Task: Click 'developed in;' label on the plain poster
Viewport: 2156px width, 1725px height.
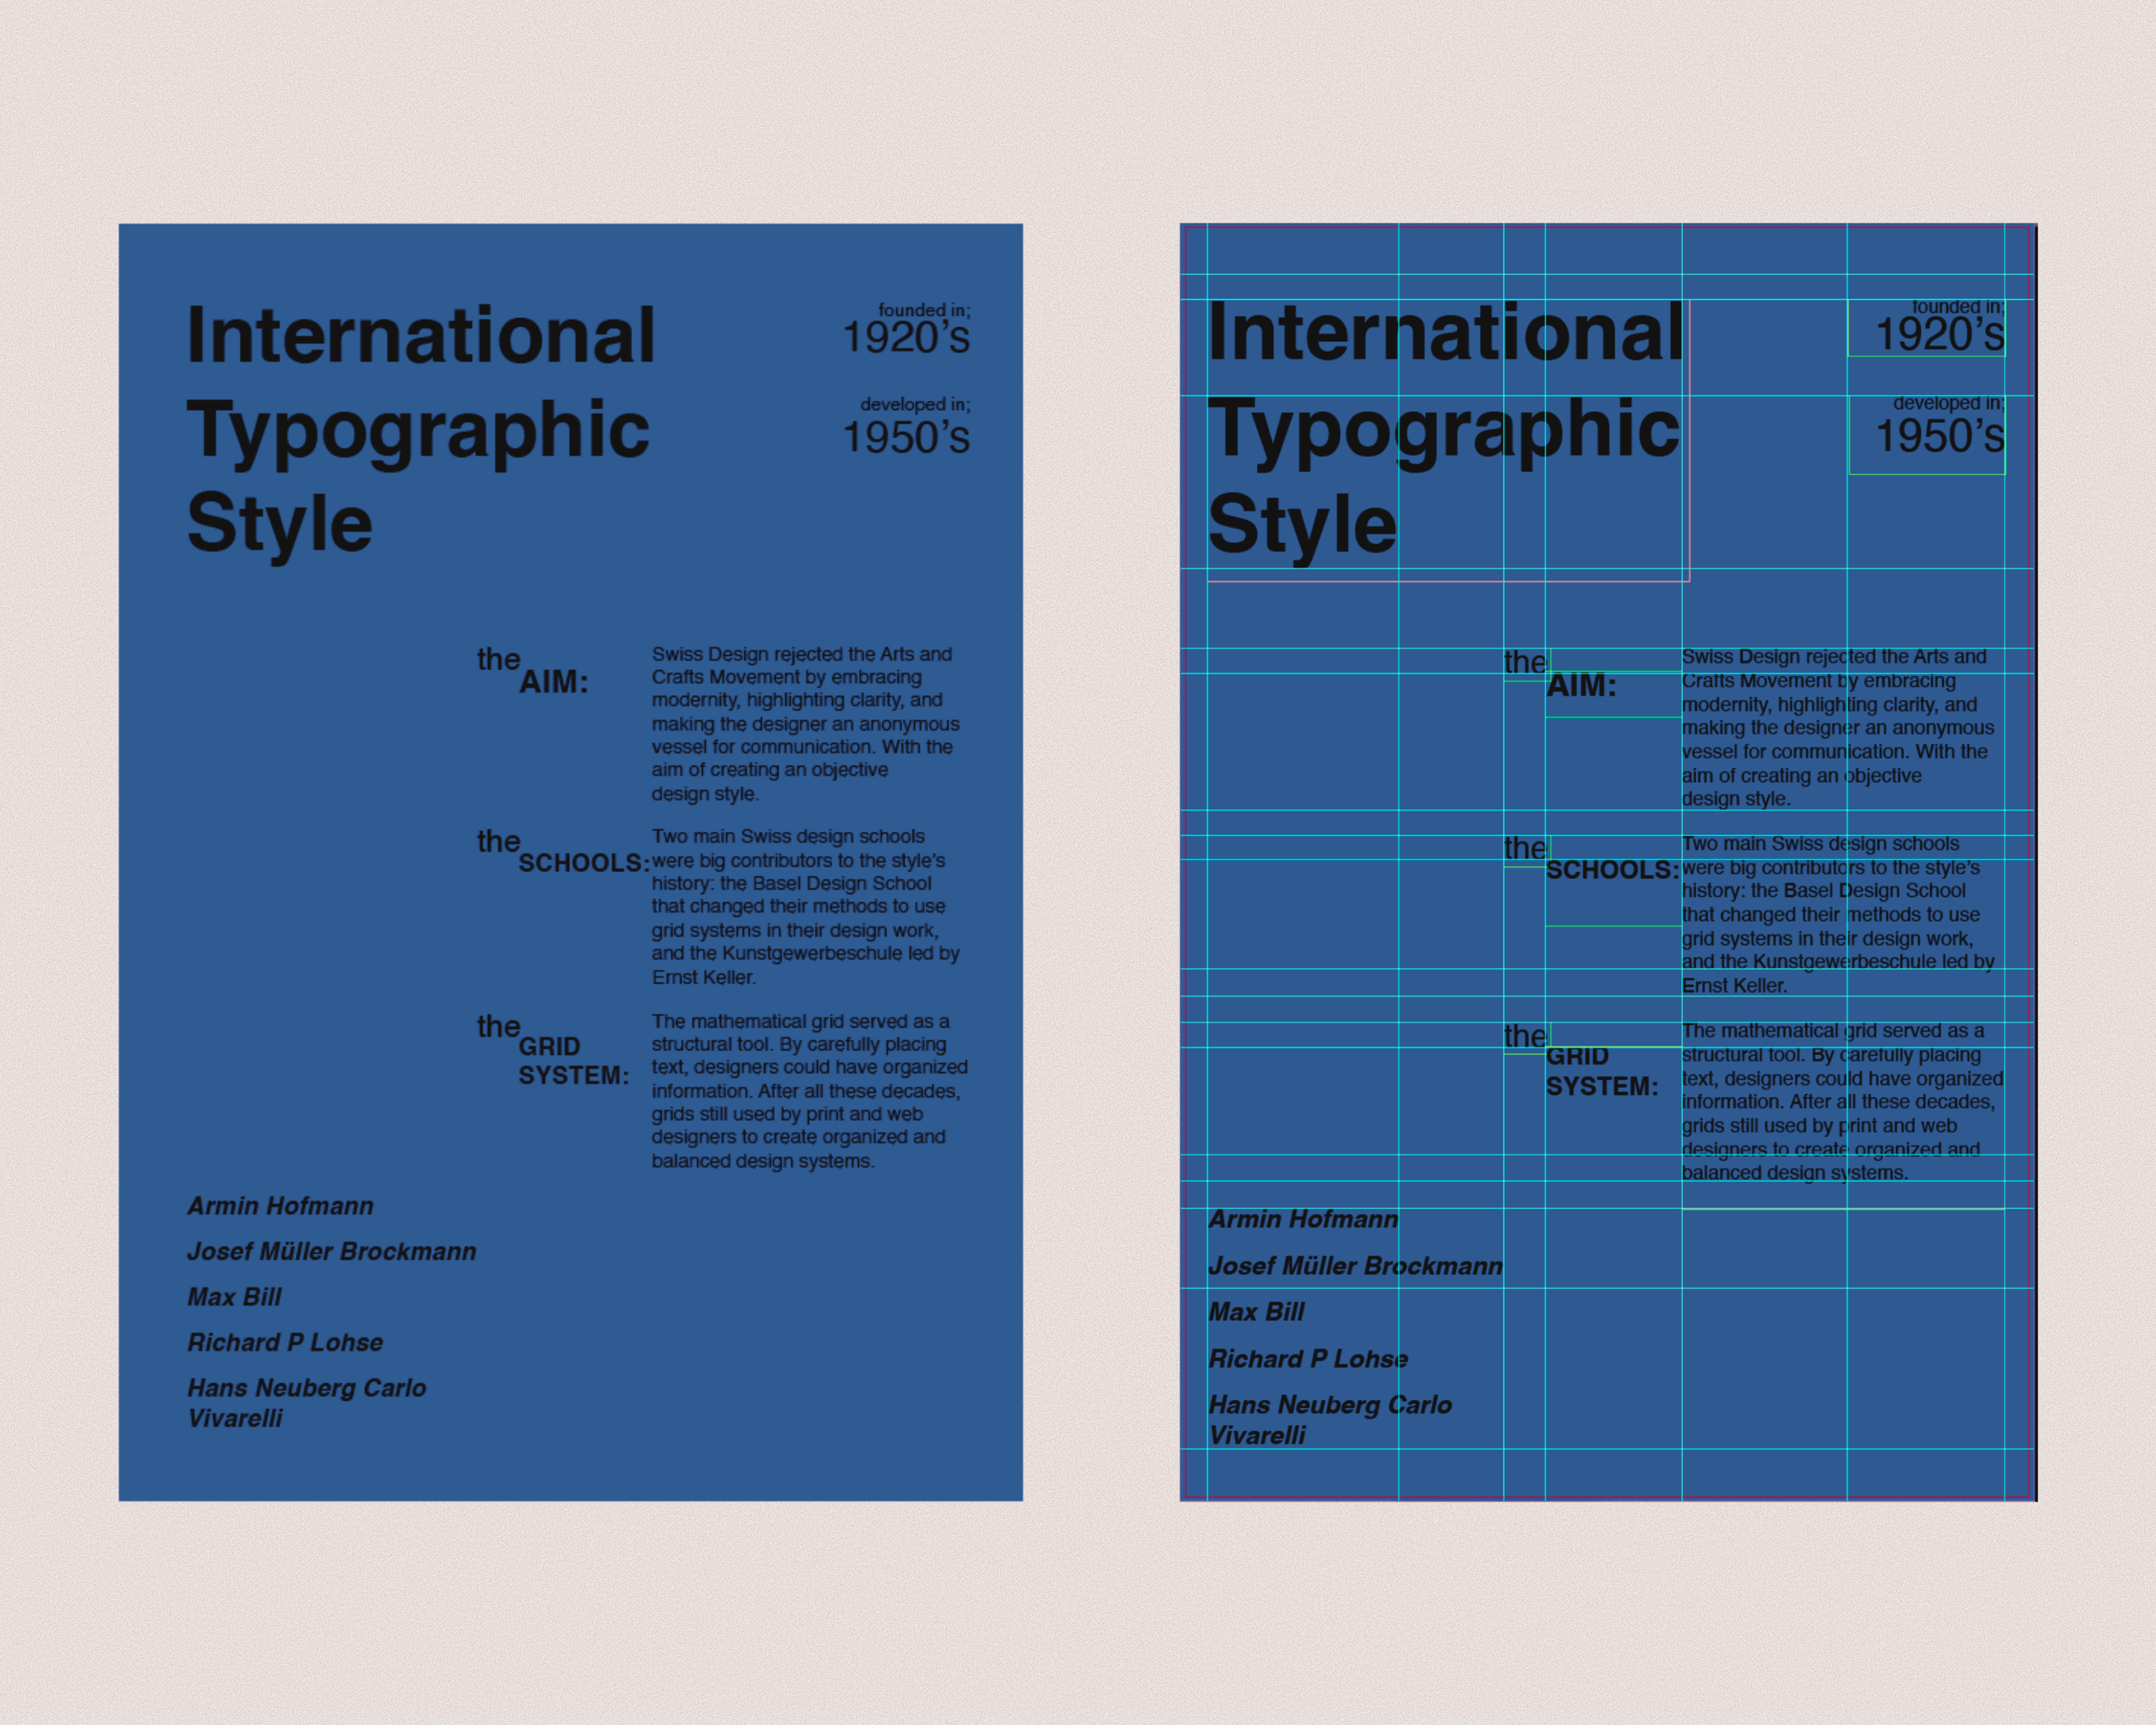Action: [x=915, y=404]
